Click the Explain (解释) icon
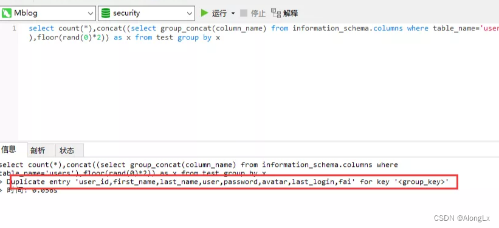 click(x=276, y=13)
